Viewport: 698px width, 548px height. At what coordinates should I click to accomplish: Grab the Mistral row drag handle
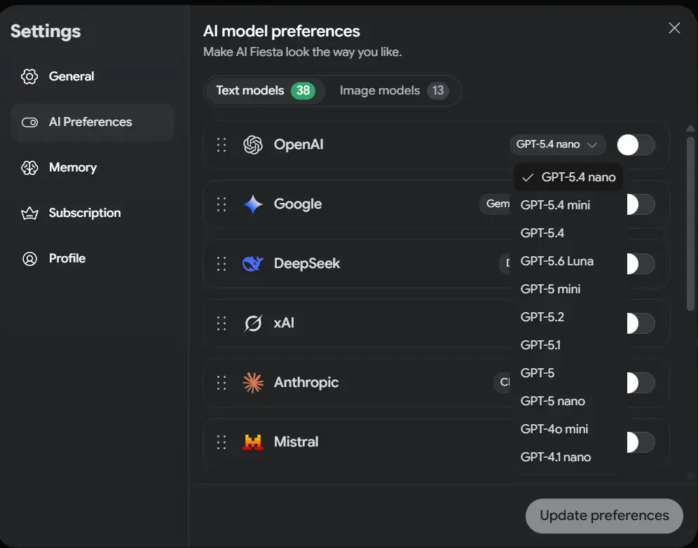(x=221, y=442)
